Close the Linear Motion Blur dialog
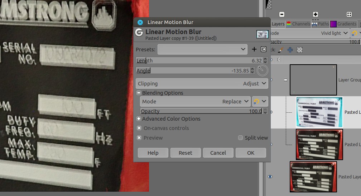Screen dimensions: 361x196 [x=140, y=22]
